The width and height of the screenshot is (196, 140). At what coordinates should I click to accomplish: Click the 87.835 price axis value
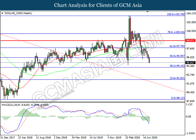point(190,101)
